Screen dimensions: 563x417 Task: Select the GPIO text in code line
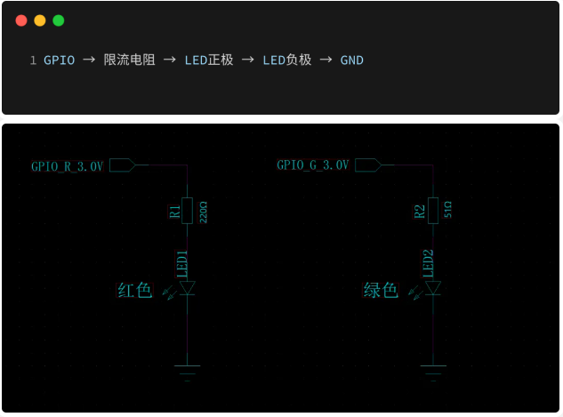coord(60,60)
